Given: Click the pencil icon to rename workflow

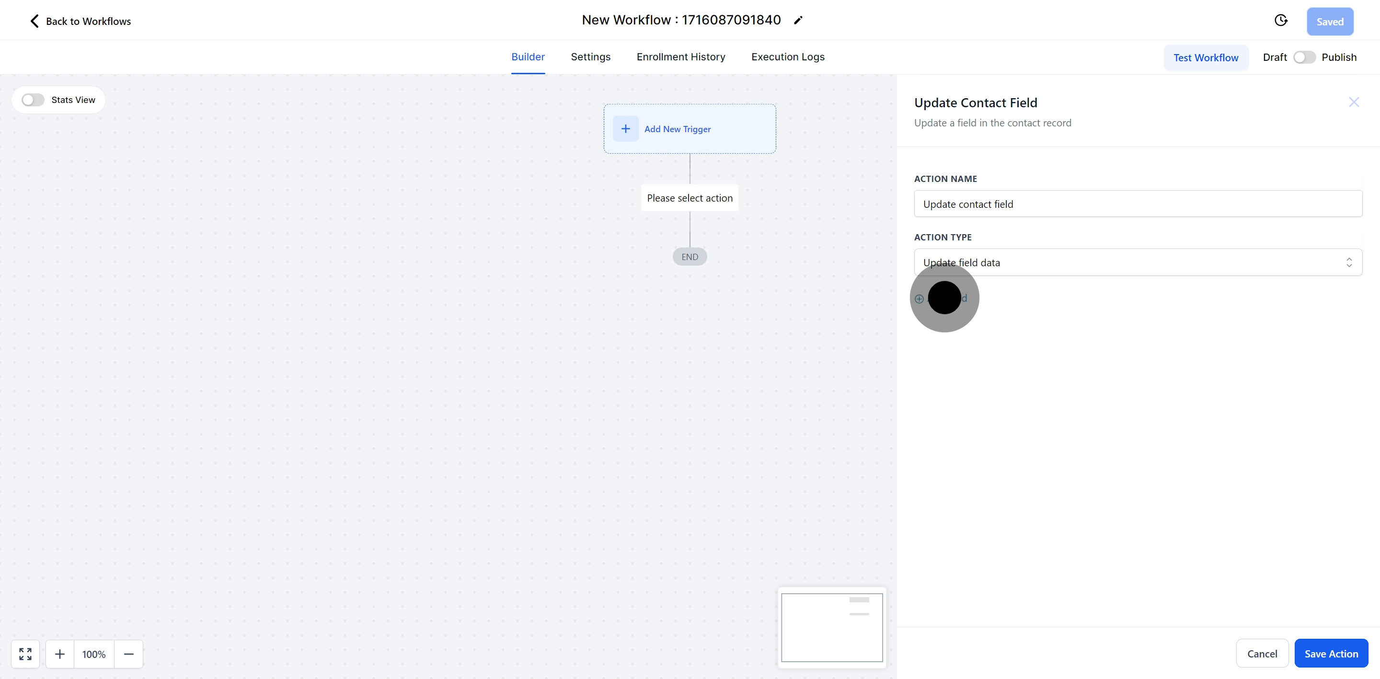Looking at the screenshot, I should [x=798, y=20].
